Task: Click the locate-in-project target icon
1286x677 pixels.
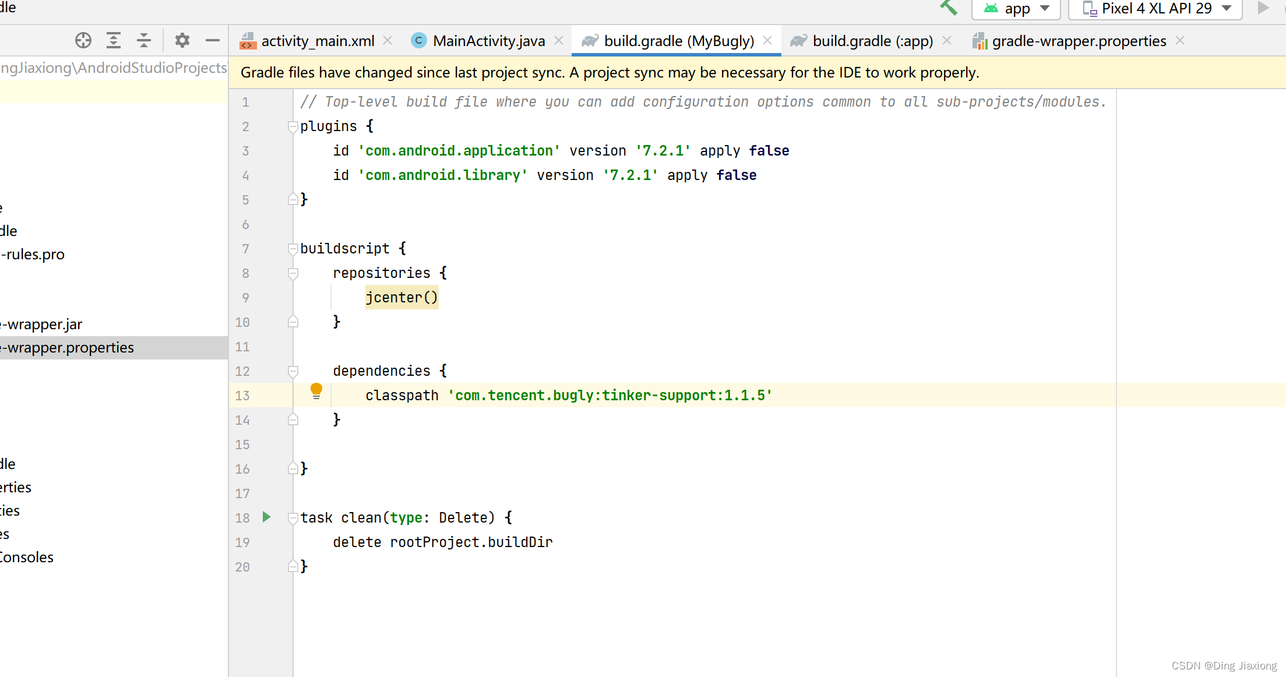Action: [x=83, y=40]
